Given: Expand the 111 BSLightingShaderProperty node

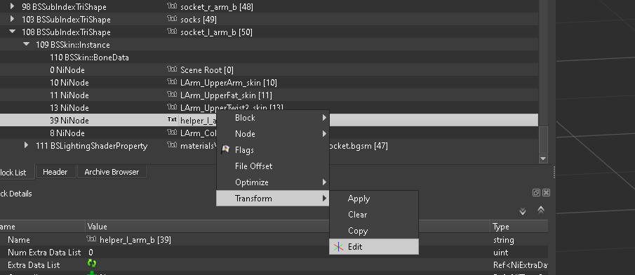Looking at the screenshot, I should pos(27,145).
